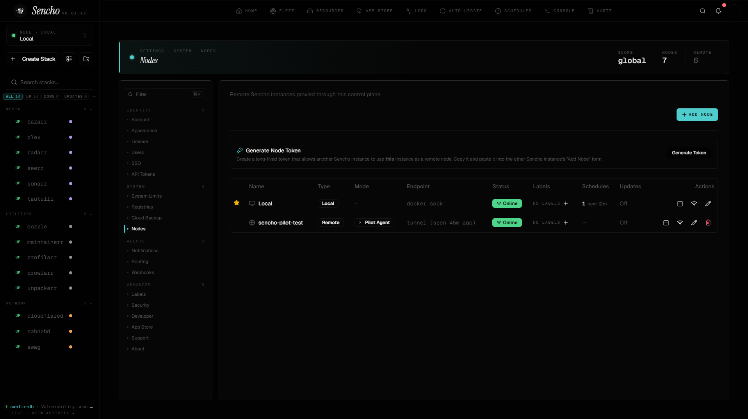
Task: Open the list view icon beside Create Stack
Action: (69, 59)
